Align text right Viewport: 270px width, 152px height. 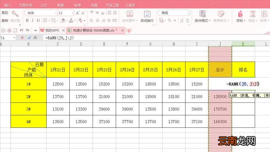click(103, 21)
